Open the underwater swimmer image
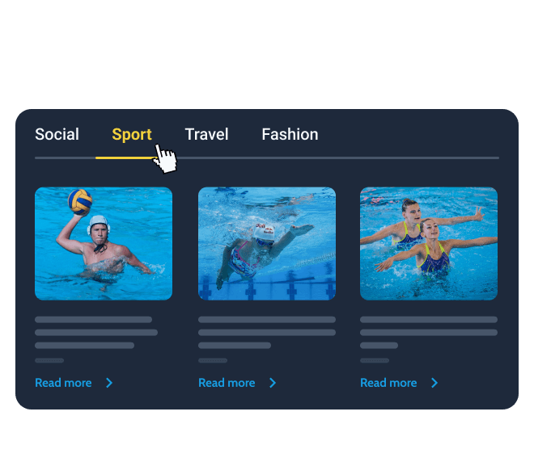This screenshot has height=462, width=534. click(x=267, y=243)
